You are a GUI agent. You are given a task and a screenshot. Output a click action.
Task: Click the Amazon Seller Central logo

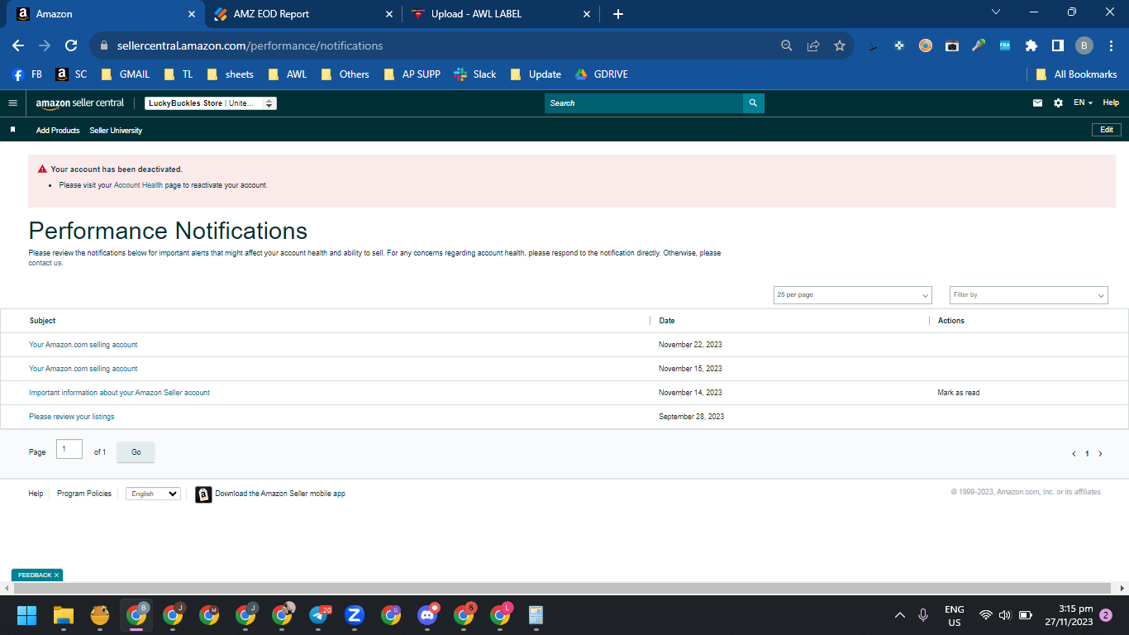(x=80, y=103)
